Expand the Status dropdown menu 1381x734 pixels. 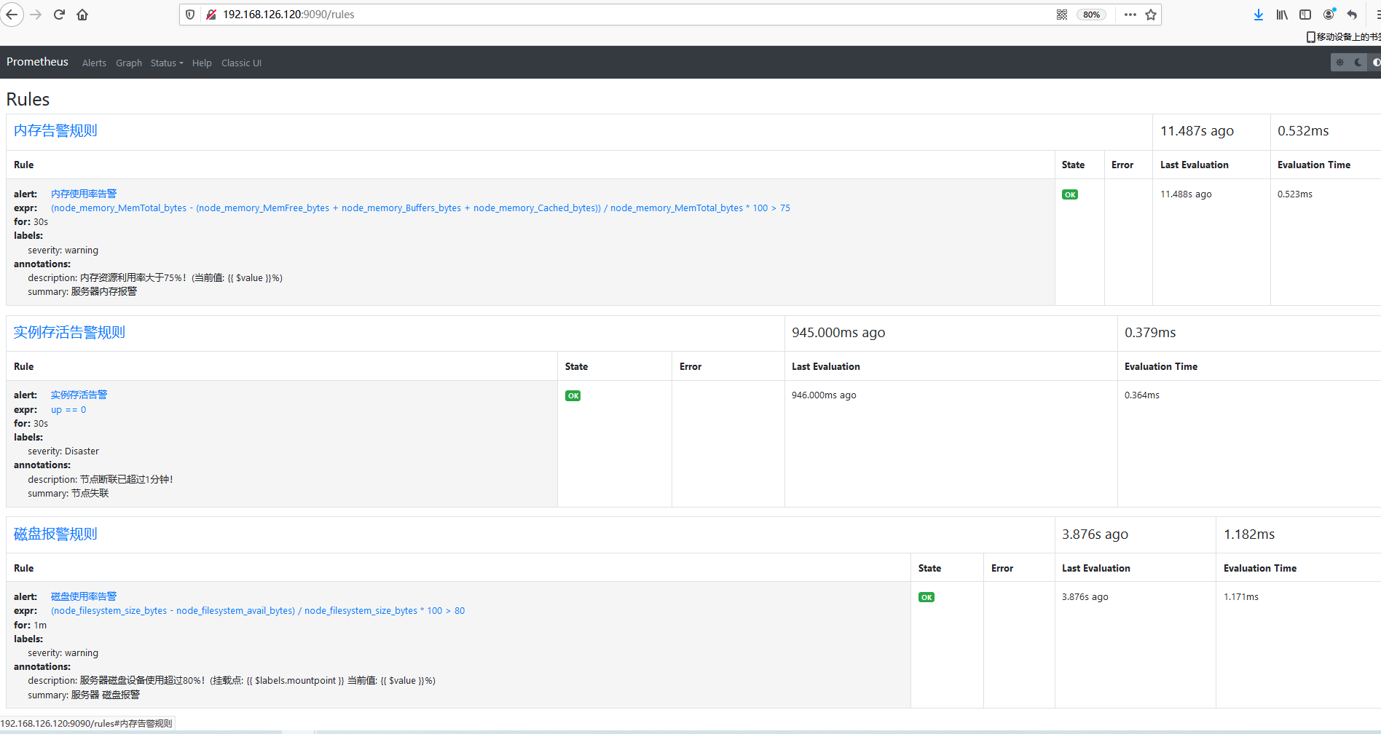click(167, 63)
